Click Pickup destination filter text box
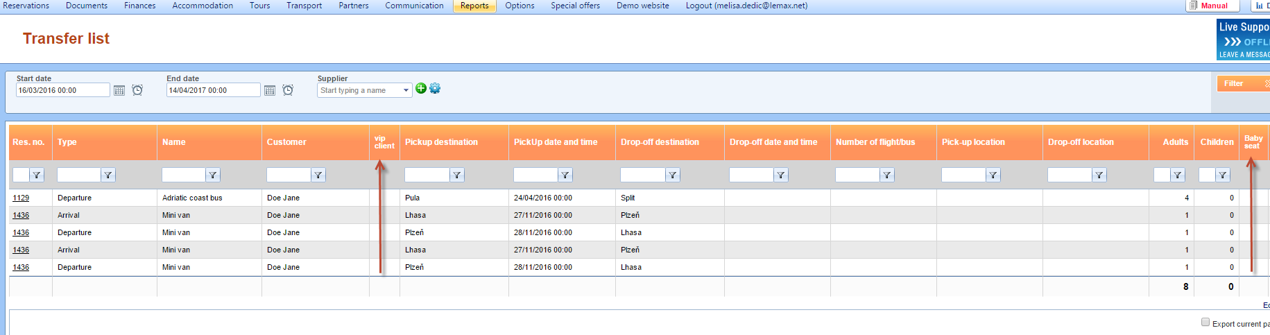1270x335 pixels. click(427, 175)
